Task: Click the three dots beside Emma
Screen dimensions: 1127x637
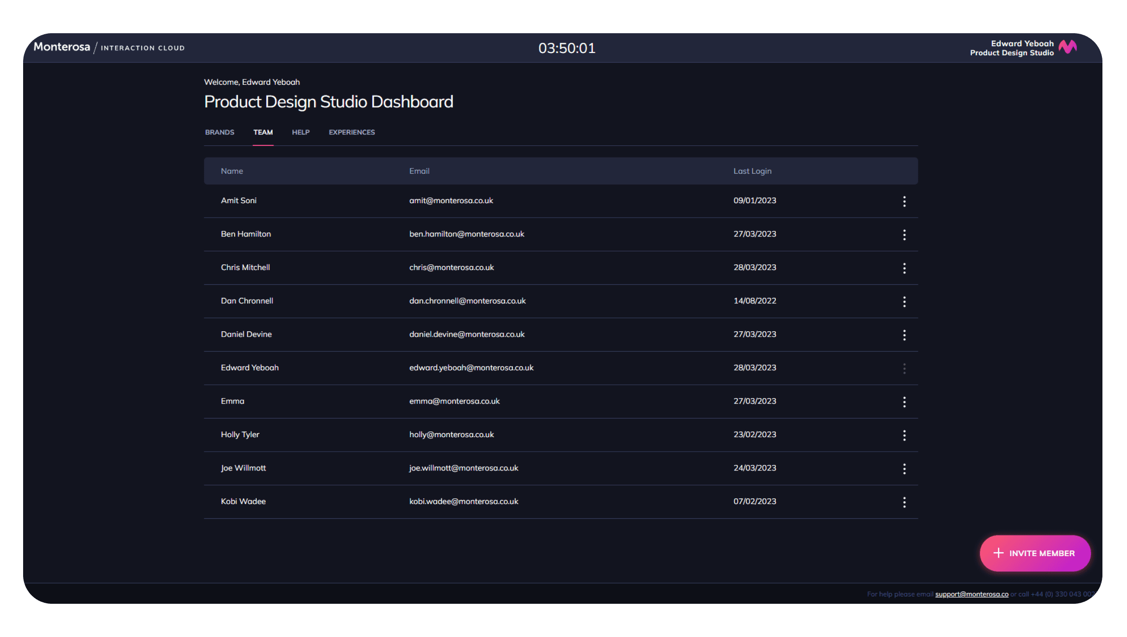Action: click(x=904, y=402)
